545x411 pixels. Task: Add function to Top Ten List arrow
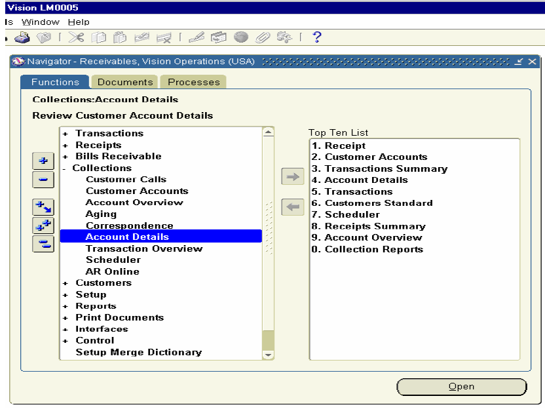[293, 176]
